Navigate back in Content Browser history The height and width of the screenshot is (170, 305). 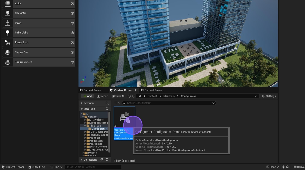129,96
